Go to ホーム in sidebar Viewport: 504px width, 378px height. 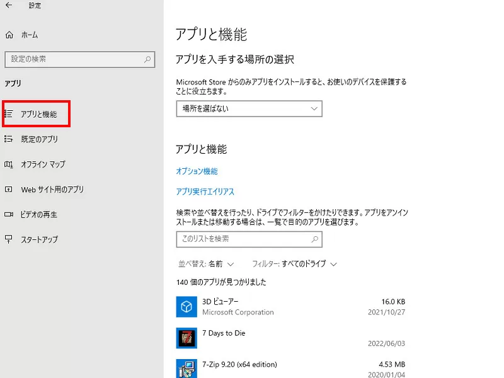point(30,35)
